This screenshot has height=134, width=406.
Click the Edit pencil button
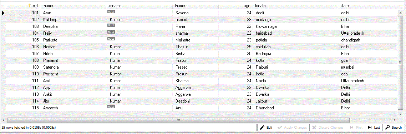pyautogui.click(x=266, y=127)
